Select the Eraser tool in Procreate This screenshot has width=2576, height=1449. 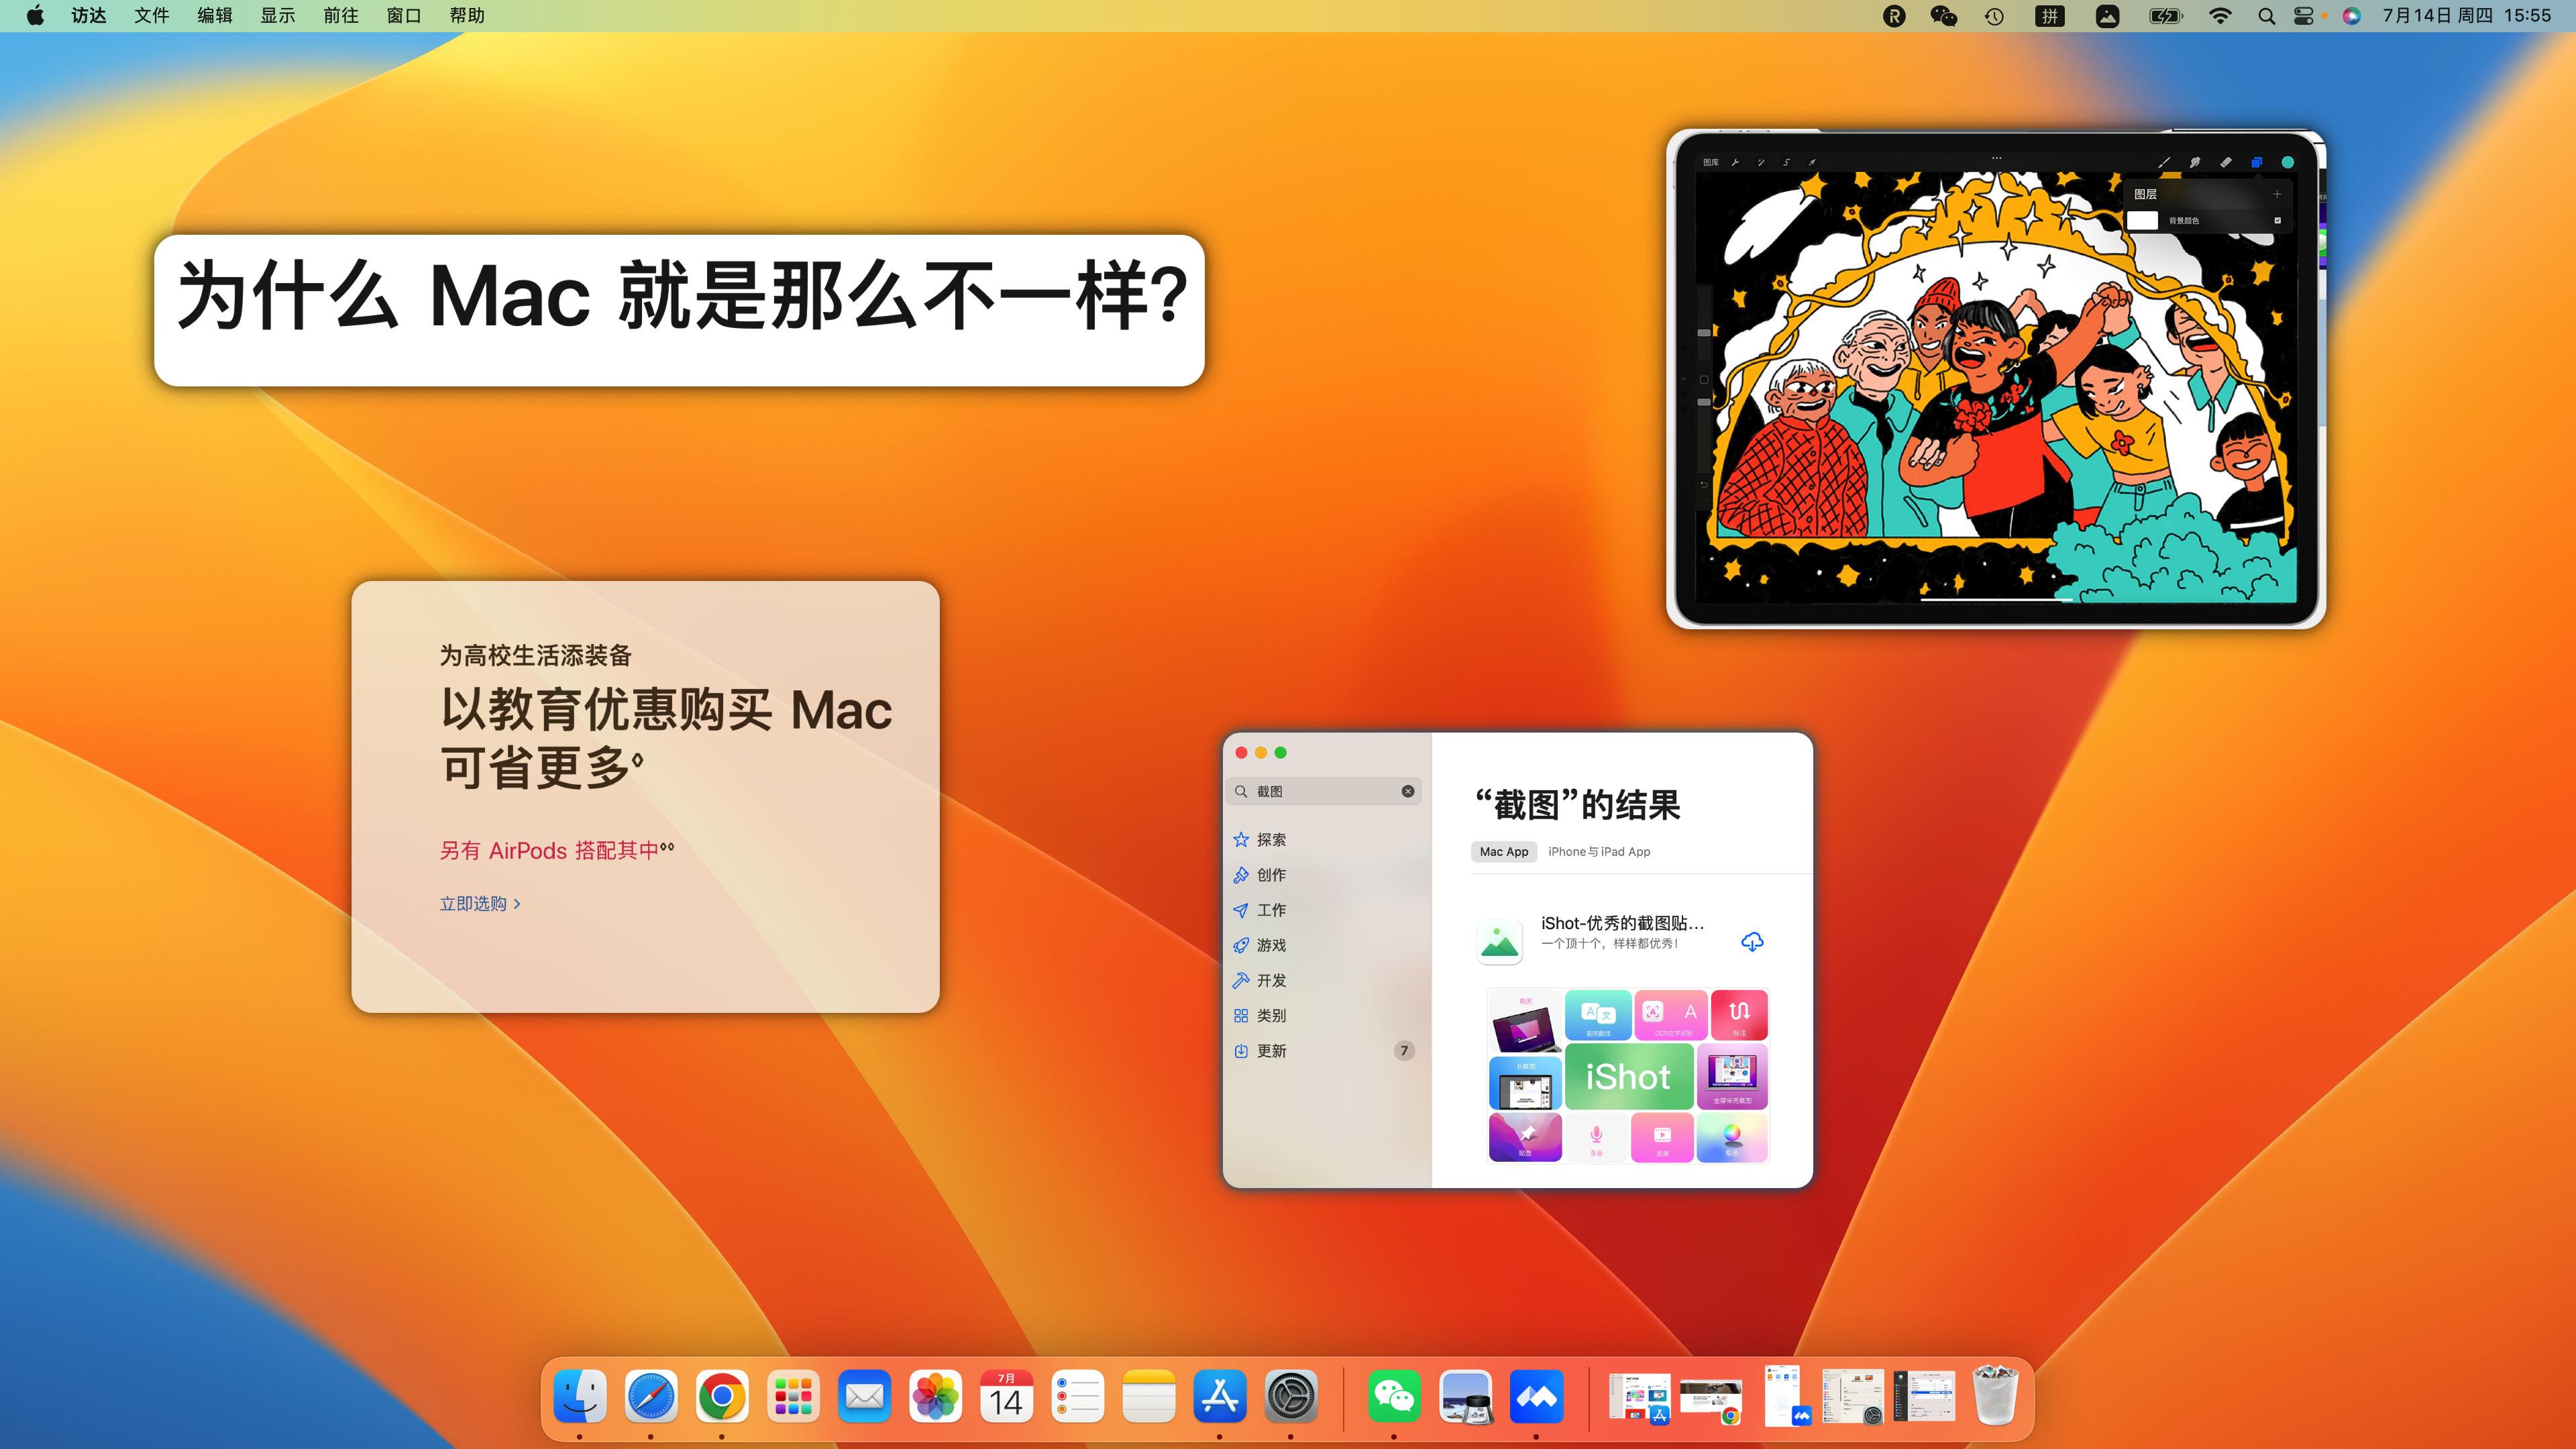point(2225,162)
